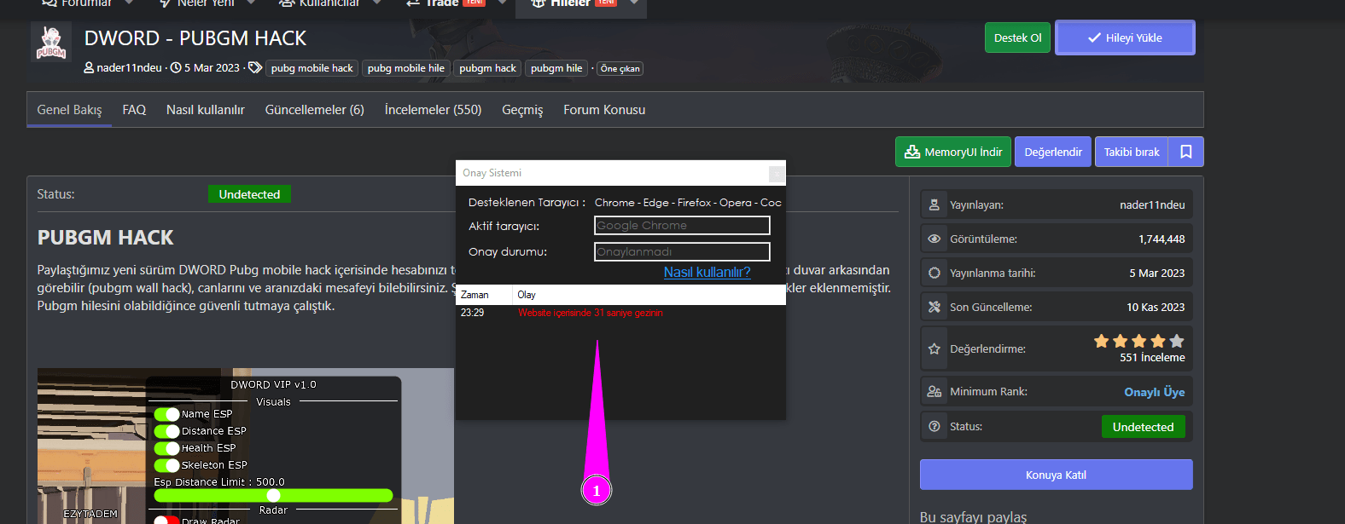Click the Aktif tarayıcı Google Chrome field

[682, 225]
